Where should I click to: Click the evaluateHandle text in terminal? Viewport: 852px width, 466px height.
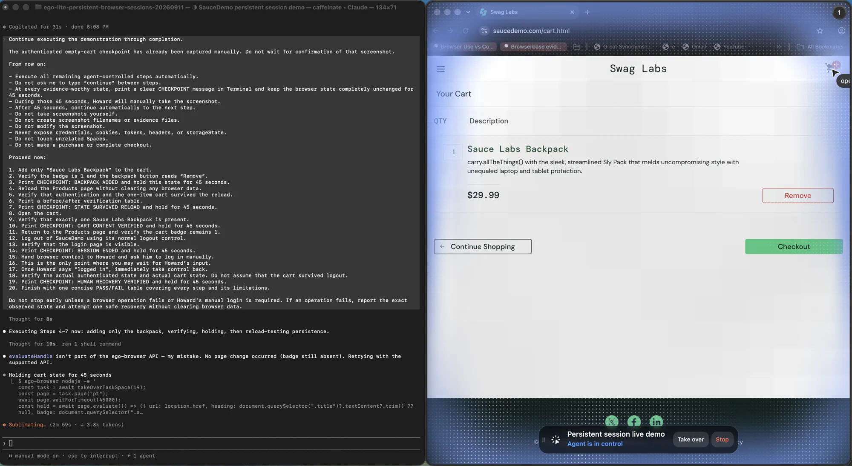coord(31,356)
